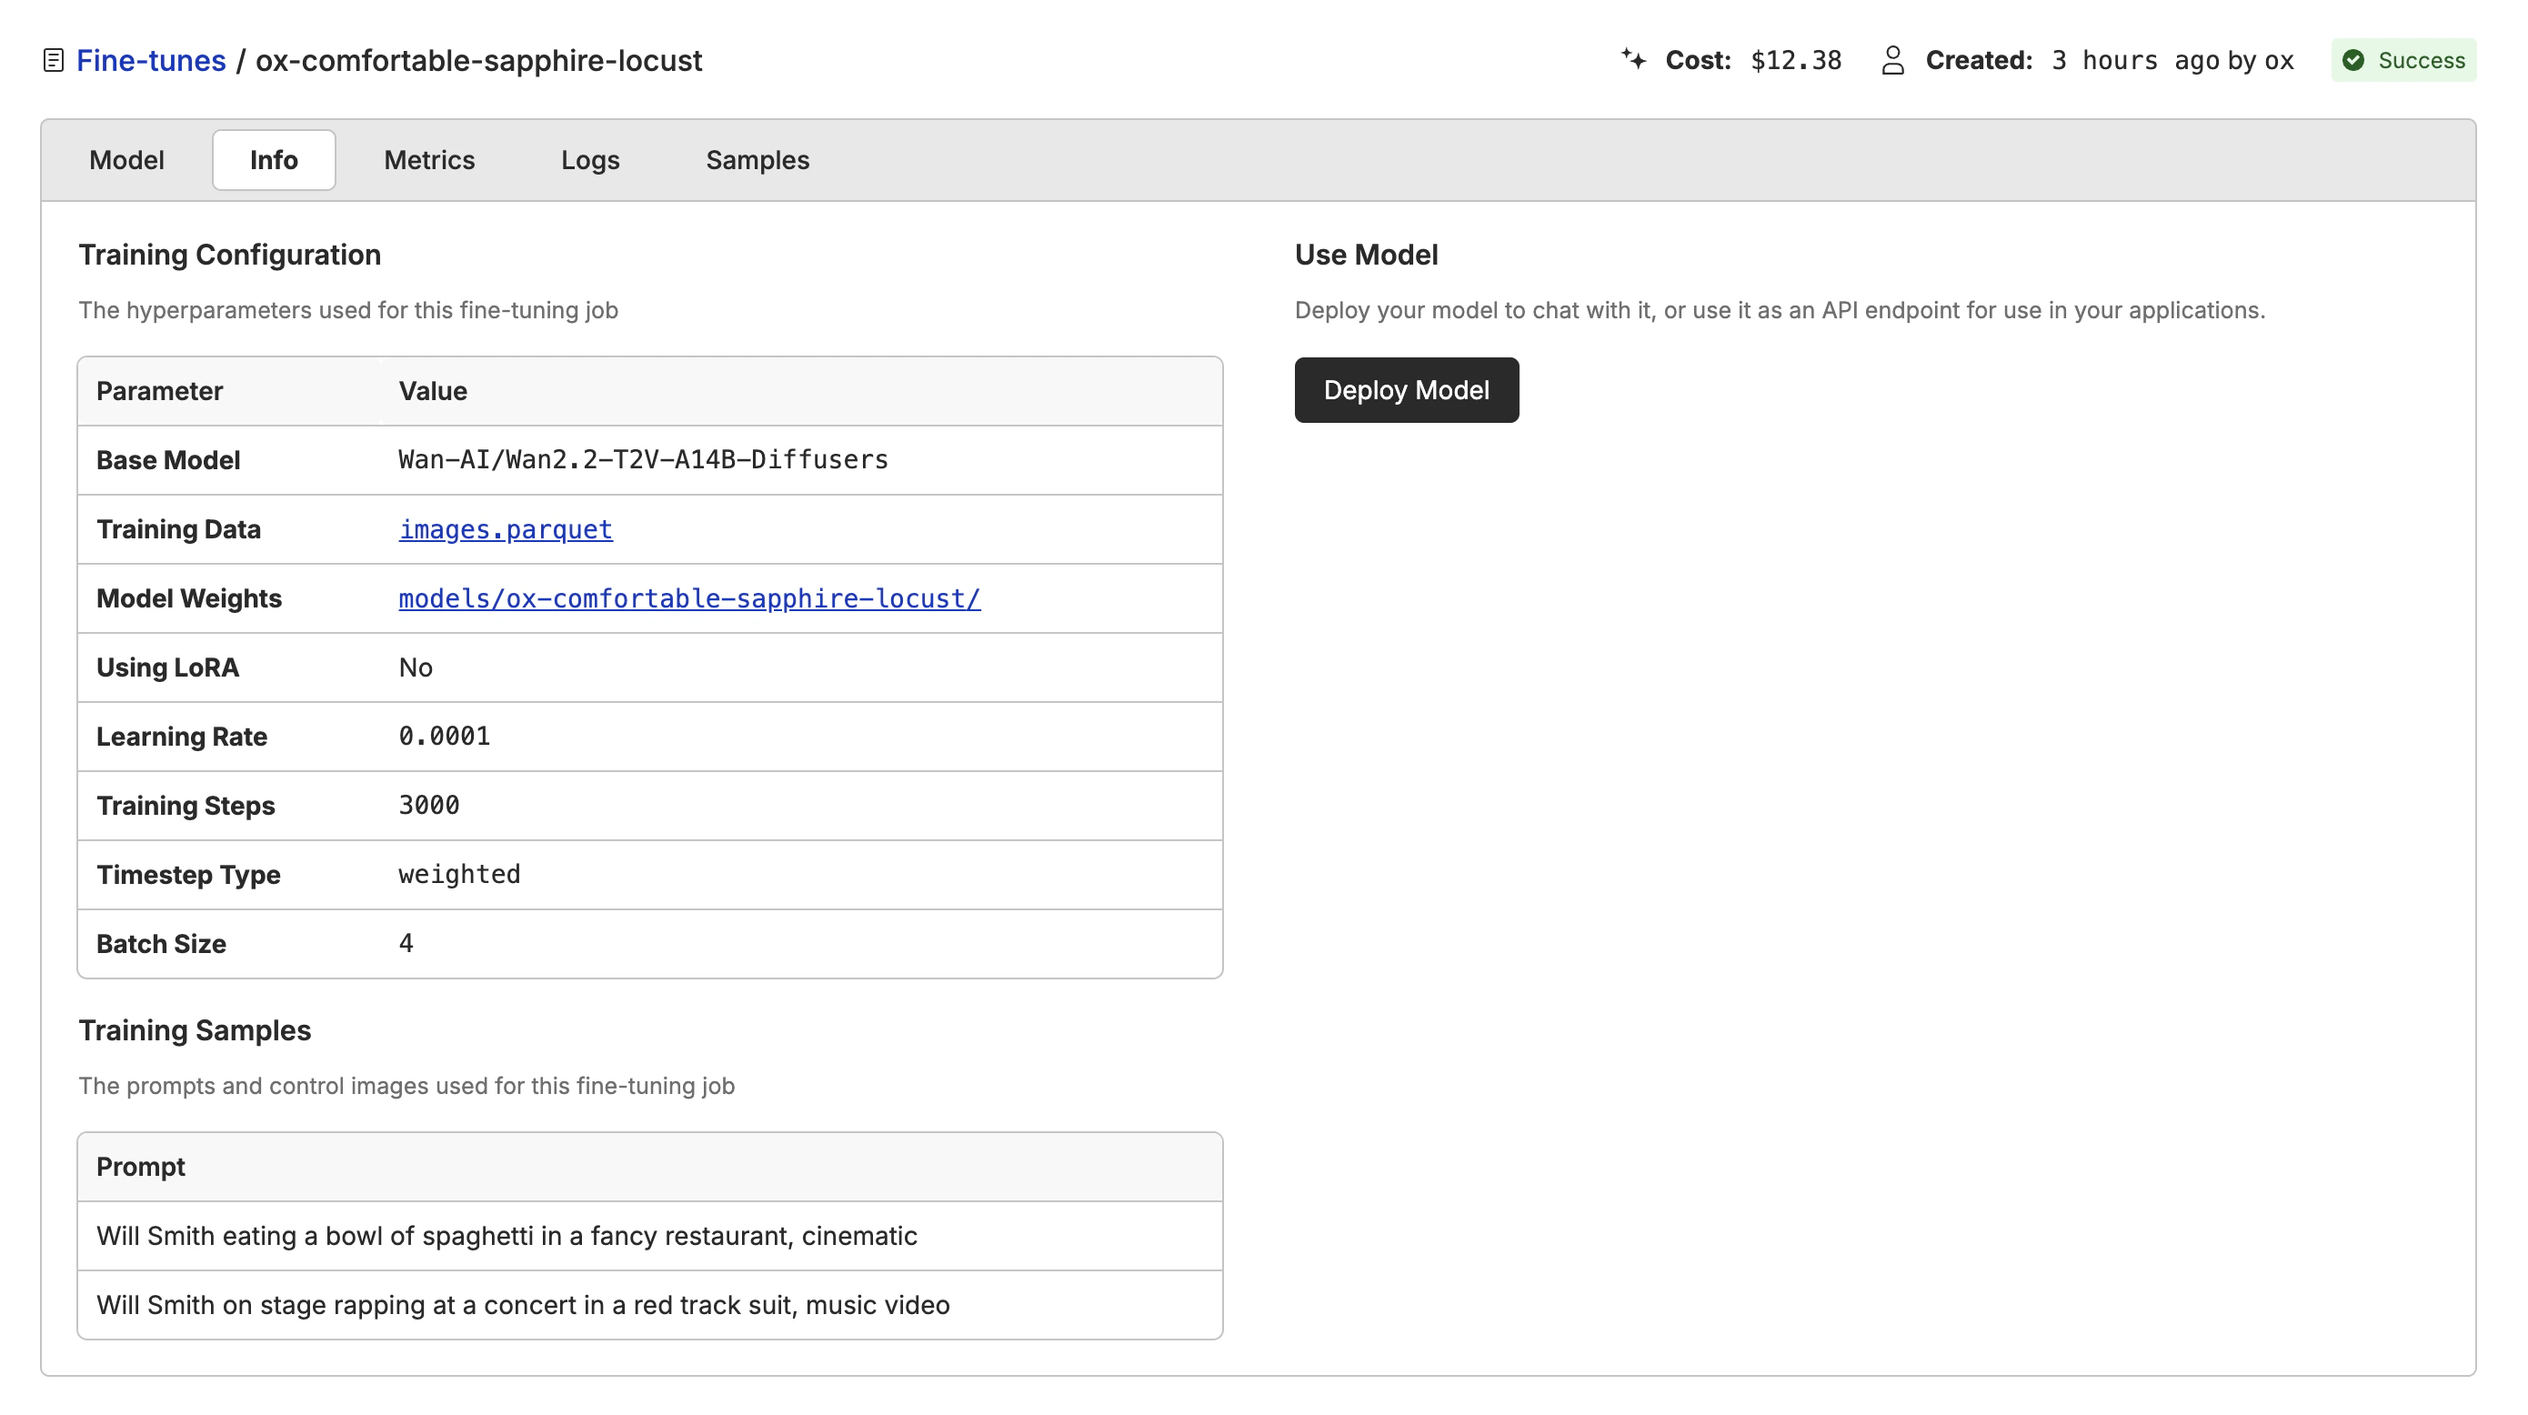Screen dimensions: 2528x1415
Task: Click the ox-comfortable-sapphire-locust title text
Action: (x=479, y=61)
